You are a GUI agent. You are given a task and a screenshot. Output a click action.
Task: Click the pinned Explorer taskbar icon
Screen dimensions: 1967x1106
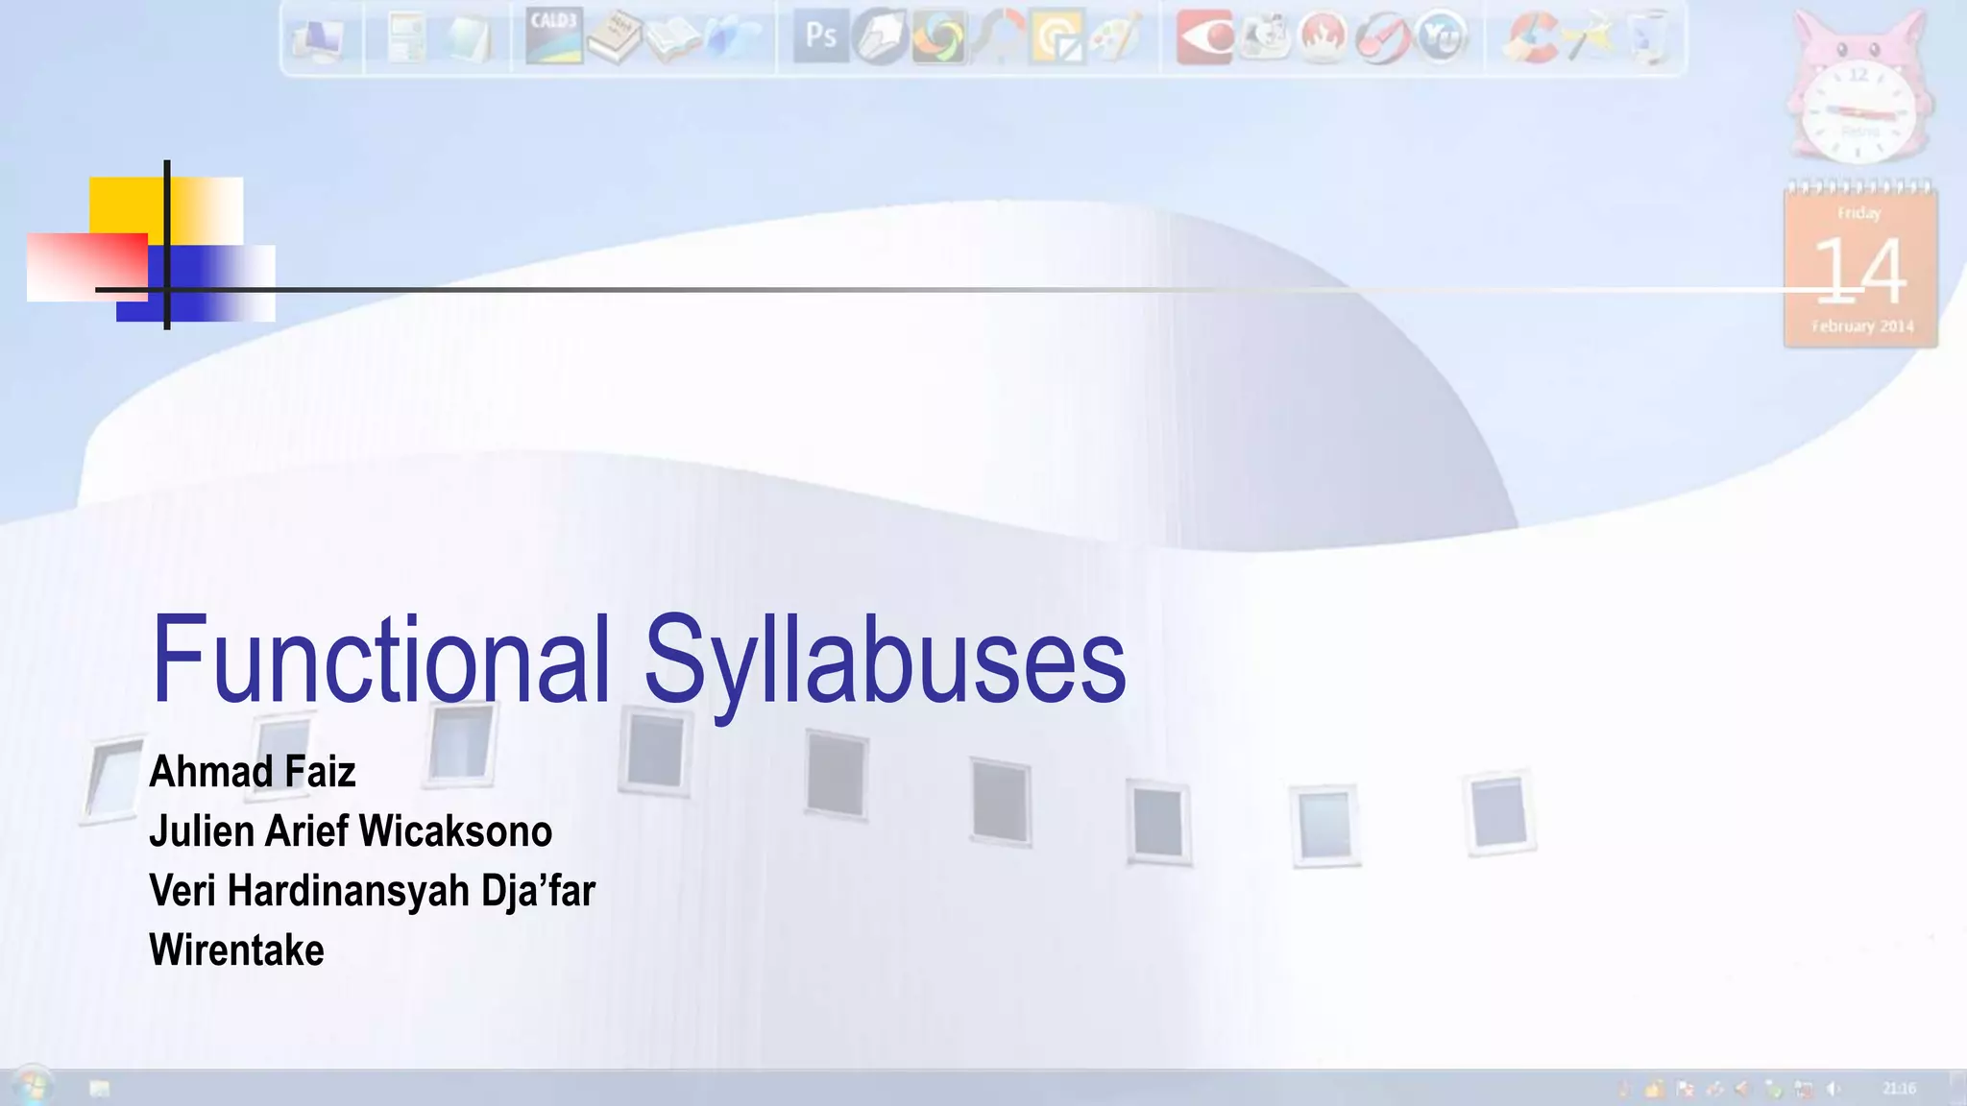point(100,1088)
